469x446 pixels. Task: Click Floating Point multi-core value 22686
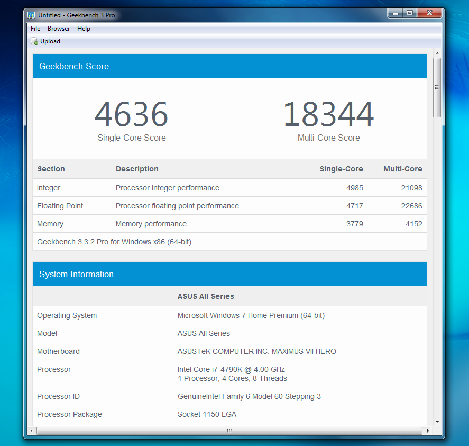point(411,206)
